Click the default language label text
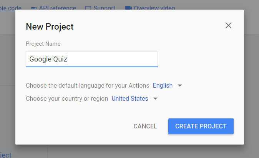Viewport: 259px width, 158px height. point(88,85)
